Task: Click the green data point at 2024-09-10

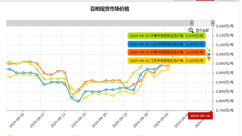Action: pos(209,50)
